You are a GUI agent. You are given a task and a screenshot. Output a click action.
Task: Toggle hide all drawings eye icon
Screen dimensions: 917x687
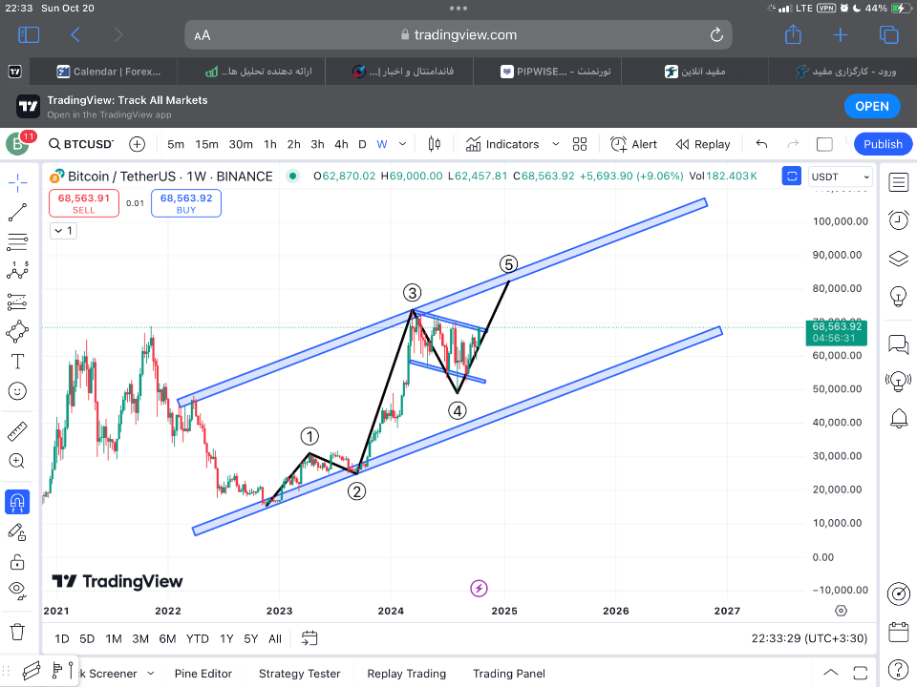coord(17,591)
